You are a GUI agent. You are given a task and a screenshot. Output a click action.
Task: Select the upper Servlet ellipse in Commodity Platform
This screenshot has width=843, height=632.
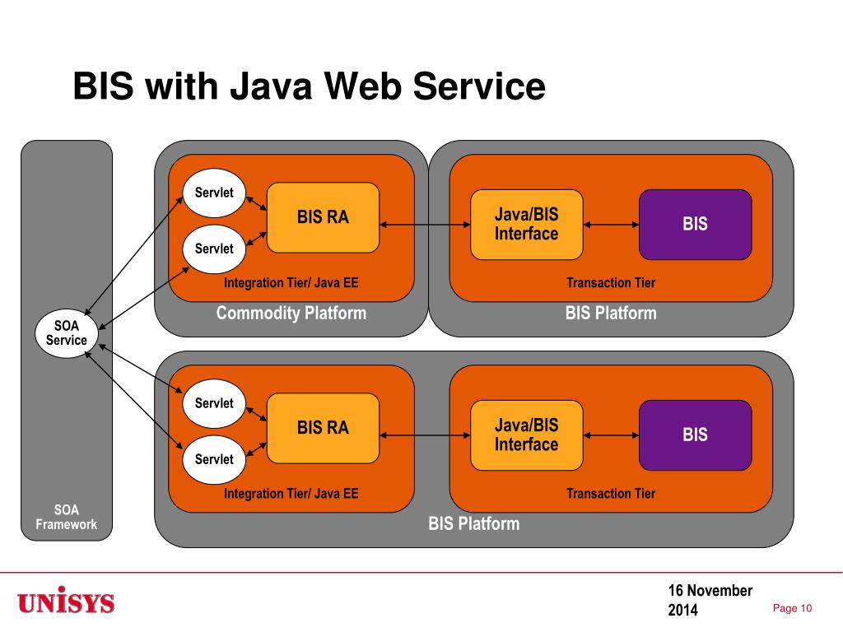pos(214,193)
